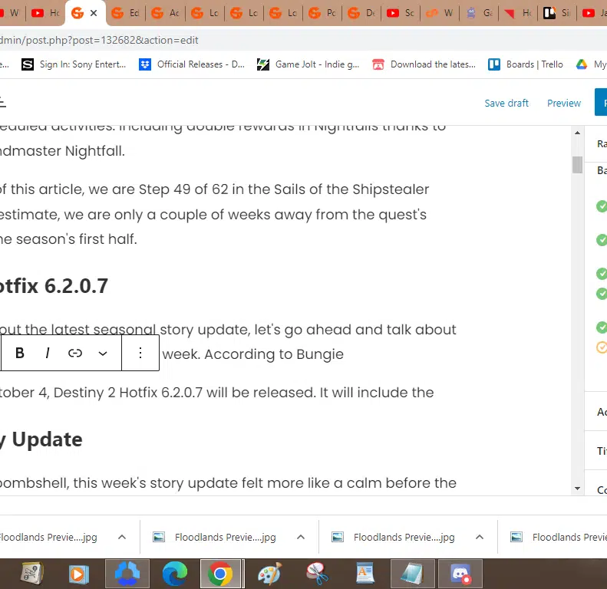The height and width of the screenshot is (589, 607).
Task: Click the address bar URL
Action: (x=99, y=40)
